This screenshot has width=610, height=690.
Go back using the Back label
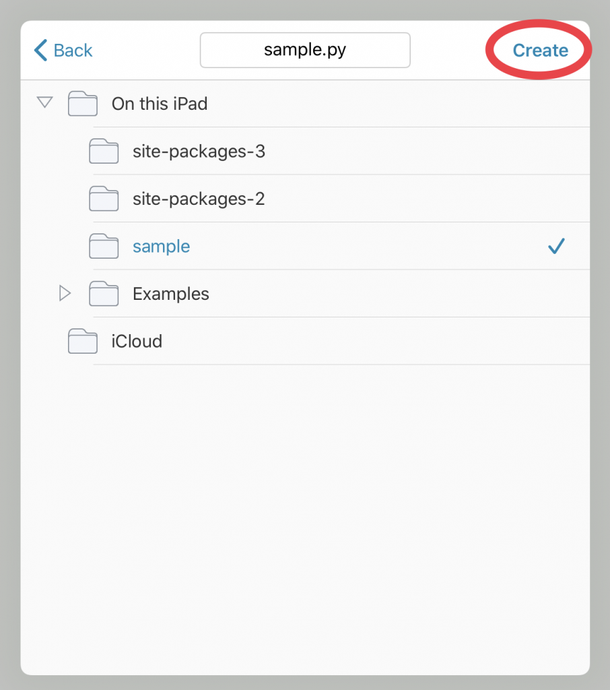(73, 51)
